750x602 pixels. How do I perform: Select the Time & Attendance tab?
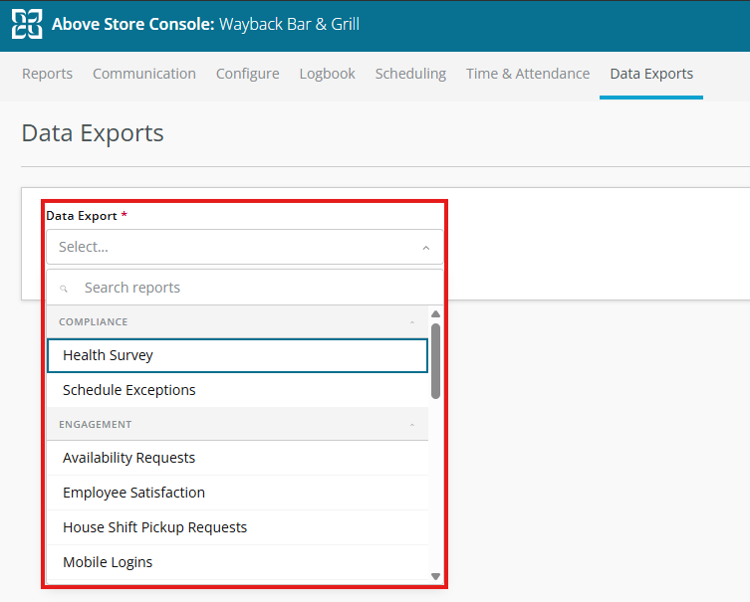click(x=528, y=74)
